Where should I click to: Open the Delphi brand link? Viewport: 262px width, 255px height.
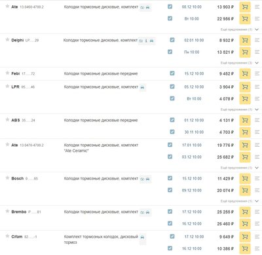[18, 40]
